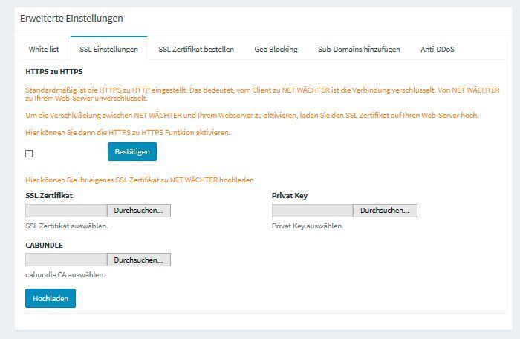Open the Geo Blocking tab
This screenshot has height=339, width=520.
[276, 49]
